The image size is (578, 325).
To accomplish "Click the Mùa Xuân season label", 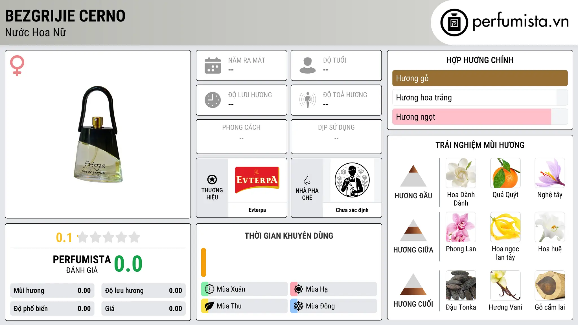I will [231, 289].
